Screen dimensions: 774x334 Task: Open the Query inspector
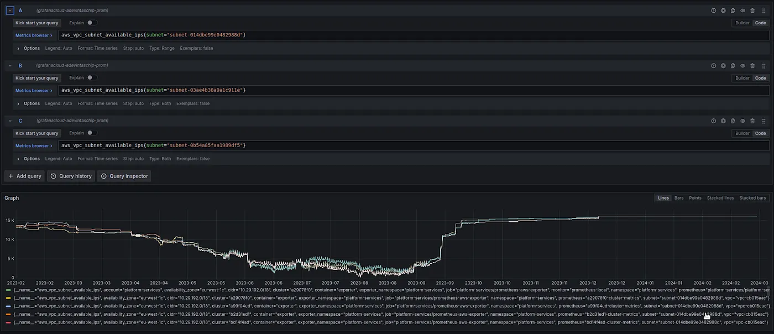click(x=124, y=176)
